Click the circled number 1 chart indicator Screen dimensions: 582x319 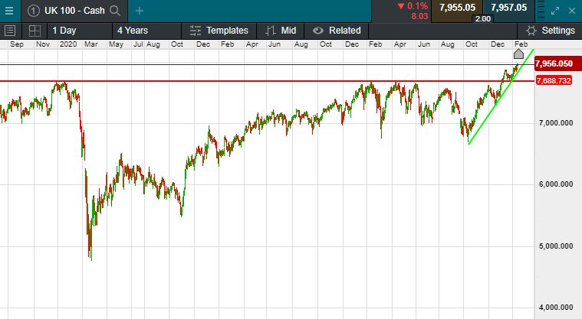(34, 11)
